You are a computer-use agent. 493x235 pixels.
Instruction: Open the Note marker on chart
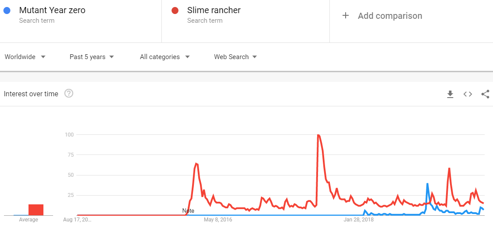(188, 211)
